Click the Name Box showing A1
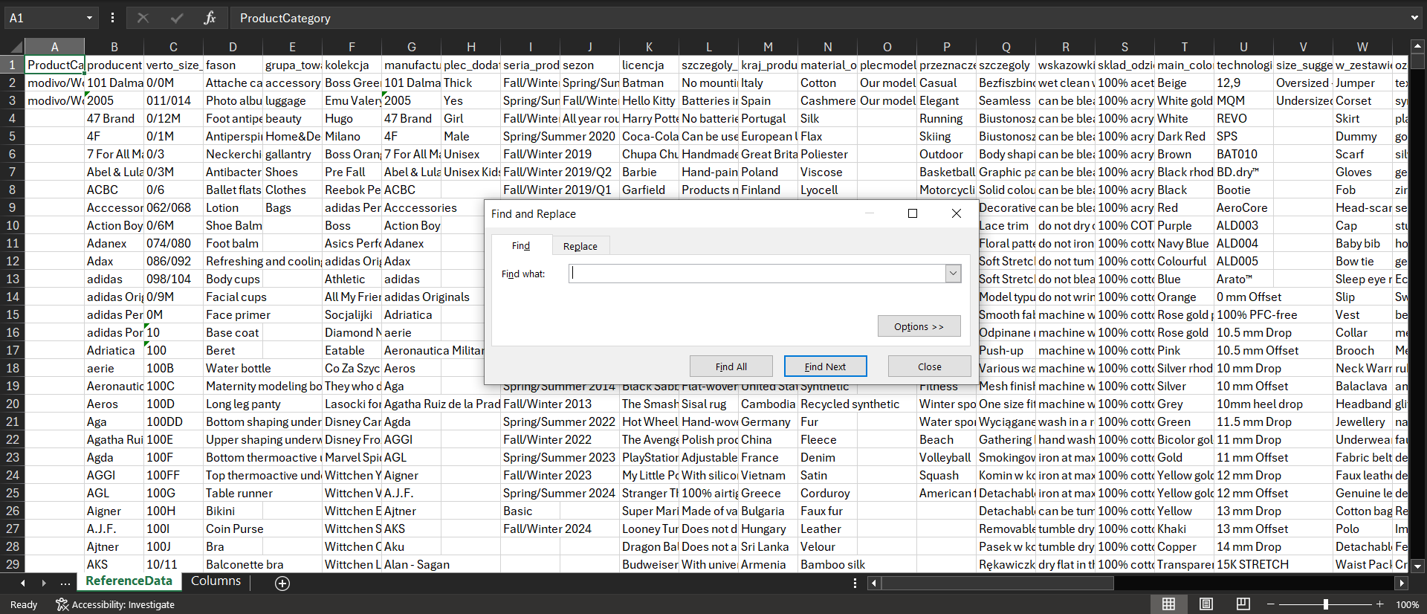 coord(43,18)
